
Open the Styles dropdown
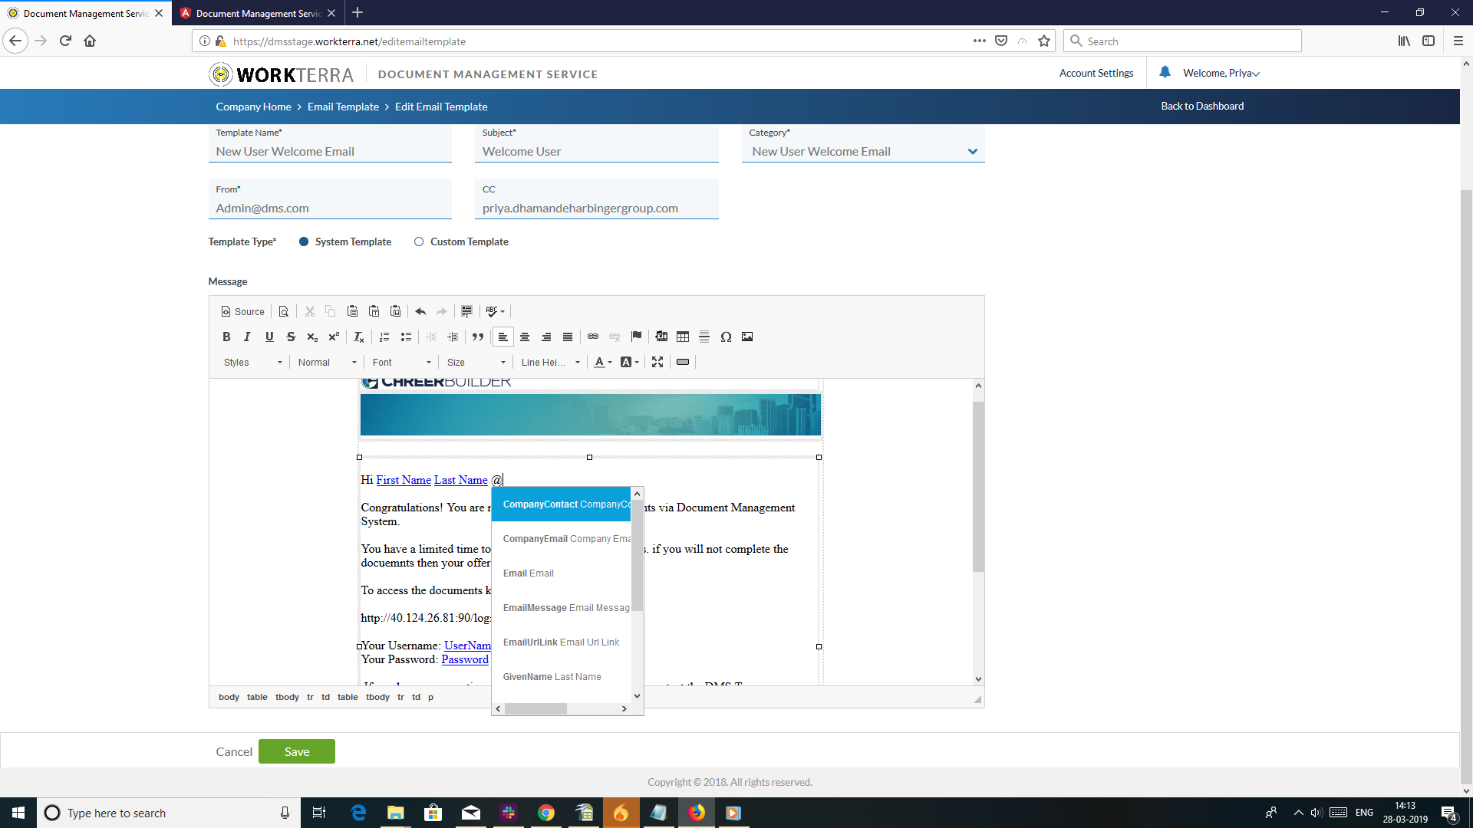[x=252, y=362]
